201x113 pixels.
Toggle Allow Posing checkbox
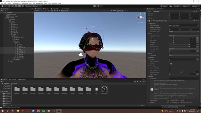click(170, 70)
